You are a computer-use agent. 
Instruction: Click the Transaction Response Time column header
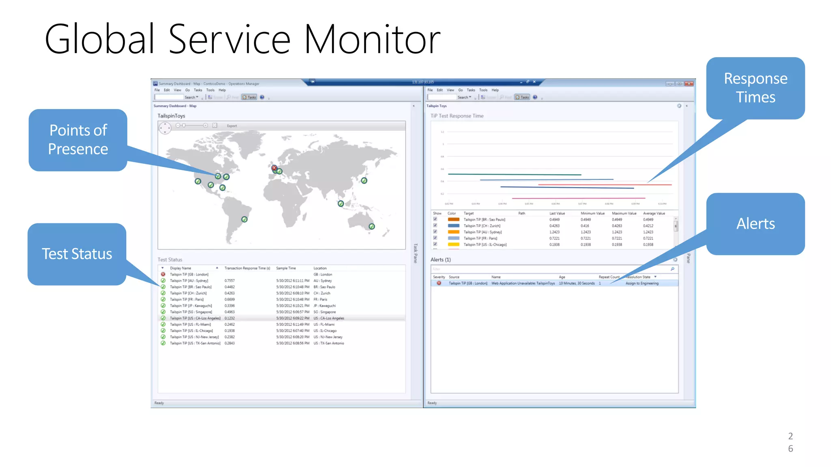click(247, 268)
